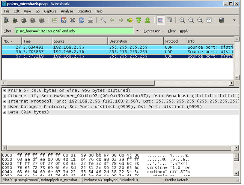Click hex row 0030 in bytes pane

96,168
